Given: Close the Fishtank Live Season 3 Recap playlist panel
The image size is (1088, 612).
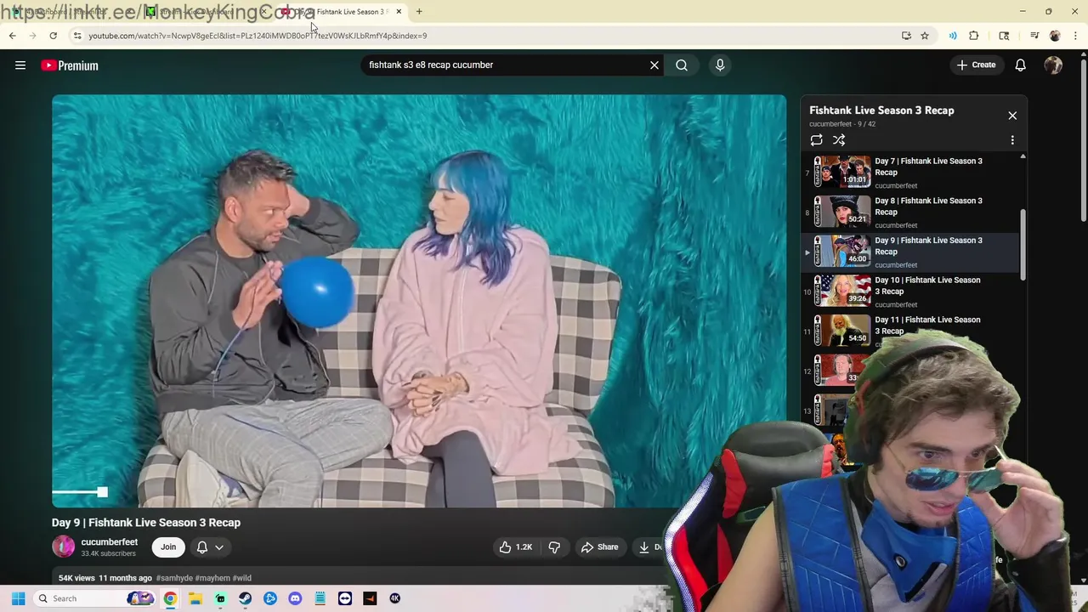Looking at the screenshot, I should [x=1012, y=116].
